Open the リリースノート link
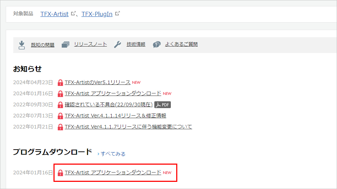 point(90,44)
